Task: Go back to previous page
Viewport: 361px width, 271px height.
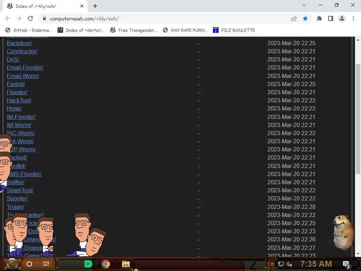Action: coord(8,18)
